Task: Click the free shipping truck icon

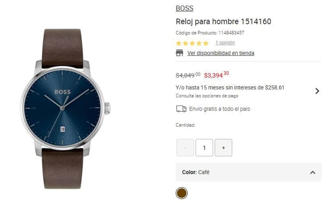Action: 181,109
